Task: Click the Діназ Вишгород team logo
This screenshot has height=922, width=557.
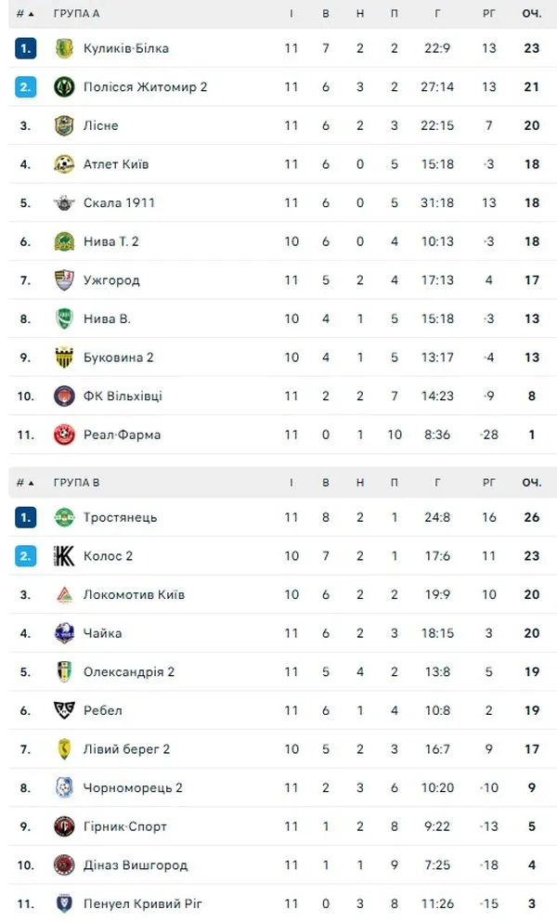Action: click(x=63, y=864)
